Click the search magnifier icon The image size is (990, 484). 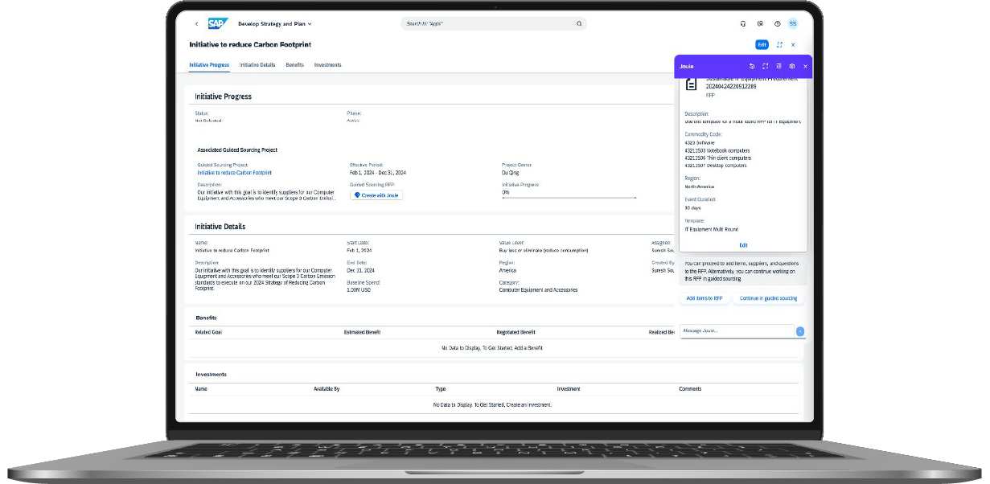[578, 24]
